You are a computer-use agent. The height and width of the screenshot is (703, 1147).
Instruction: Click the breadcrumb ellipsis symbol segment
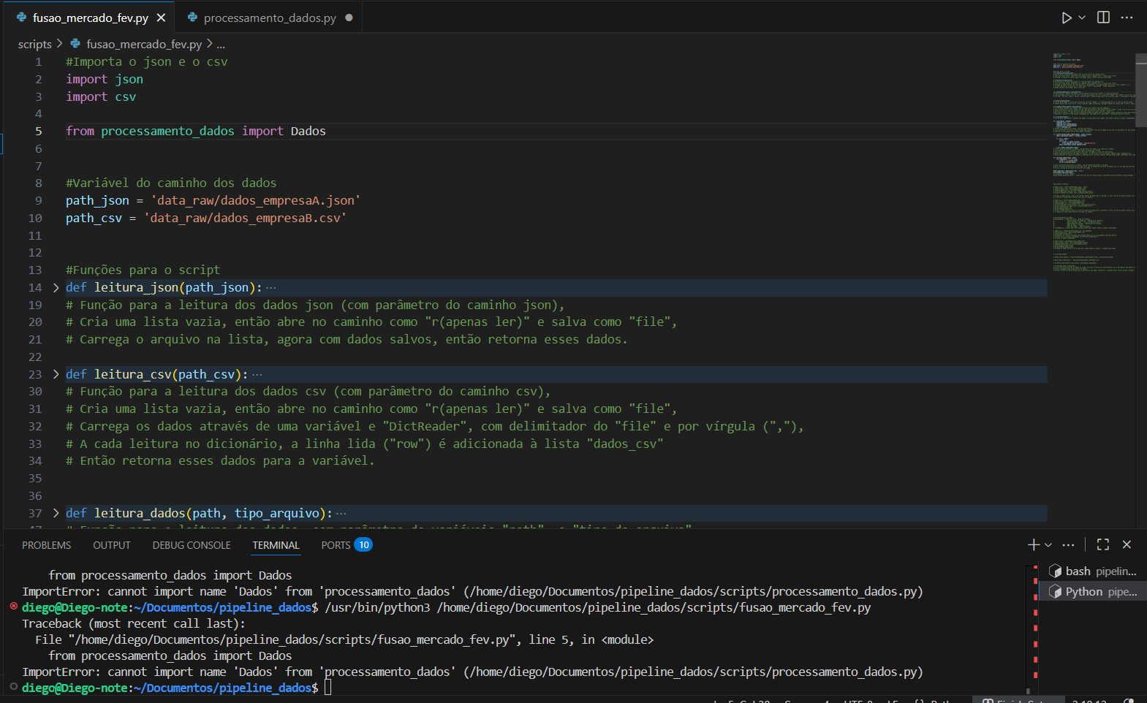(221, 44)
